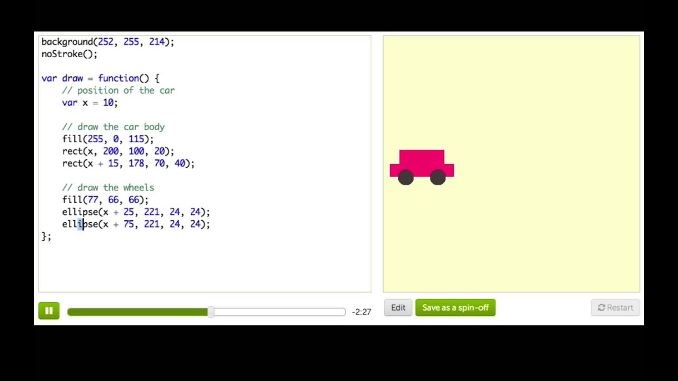Click the var draw = function() line
This screenshot has height=381, width=678.
pyautogui.click(x=100, y=78)
